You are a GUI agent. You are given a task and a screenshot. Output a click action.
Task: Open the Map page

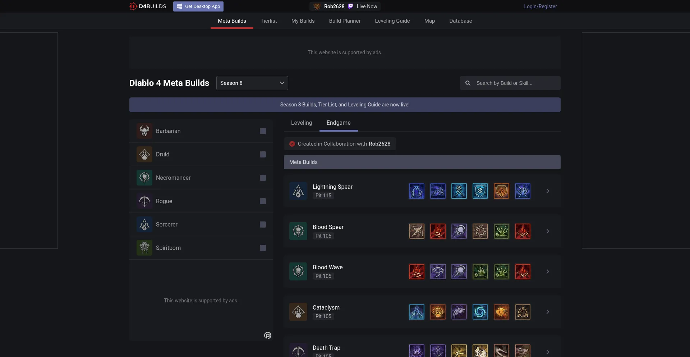(429, 21)
